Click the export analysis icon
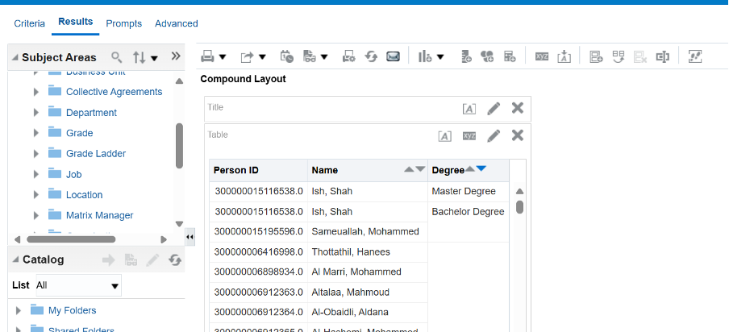The image size is (729, 332). point(248,56)
